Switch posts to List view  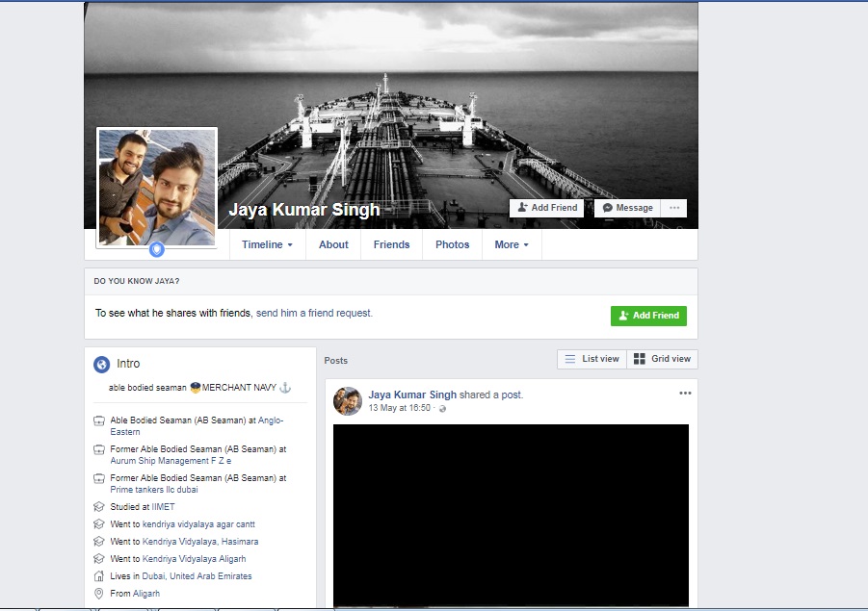pyautogui.click(x=592, y=359)
